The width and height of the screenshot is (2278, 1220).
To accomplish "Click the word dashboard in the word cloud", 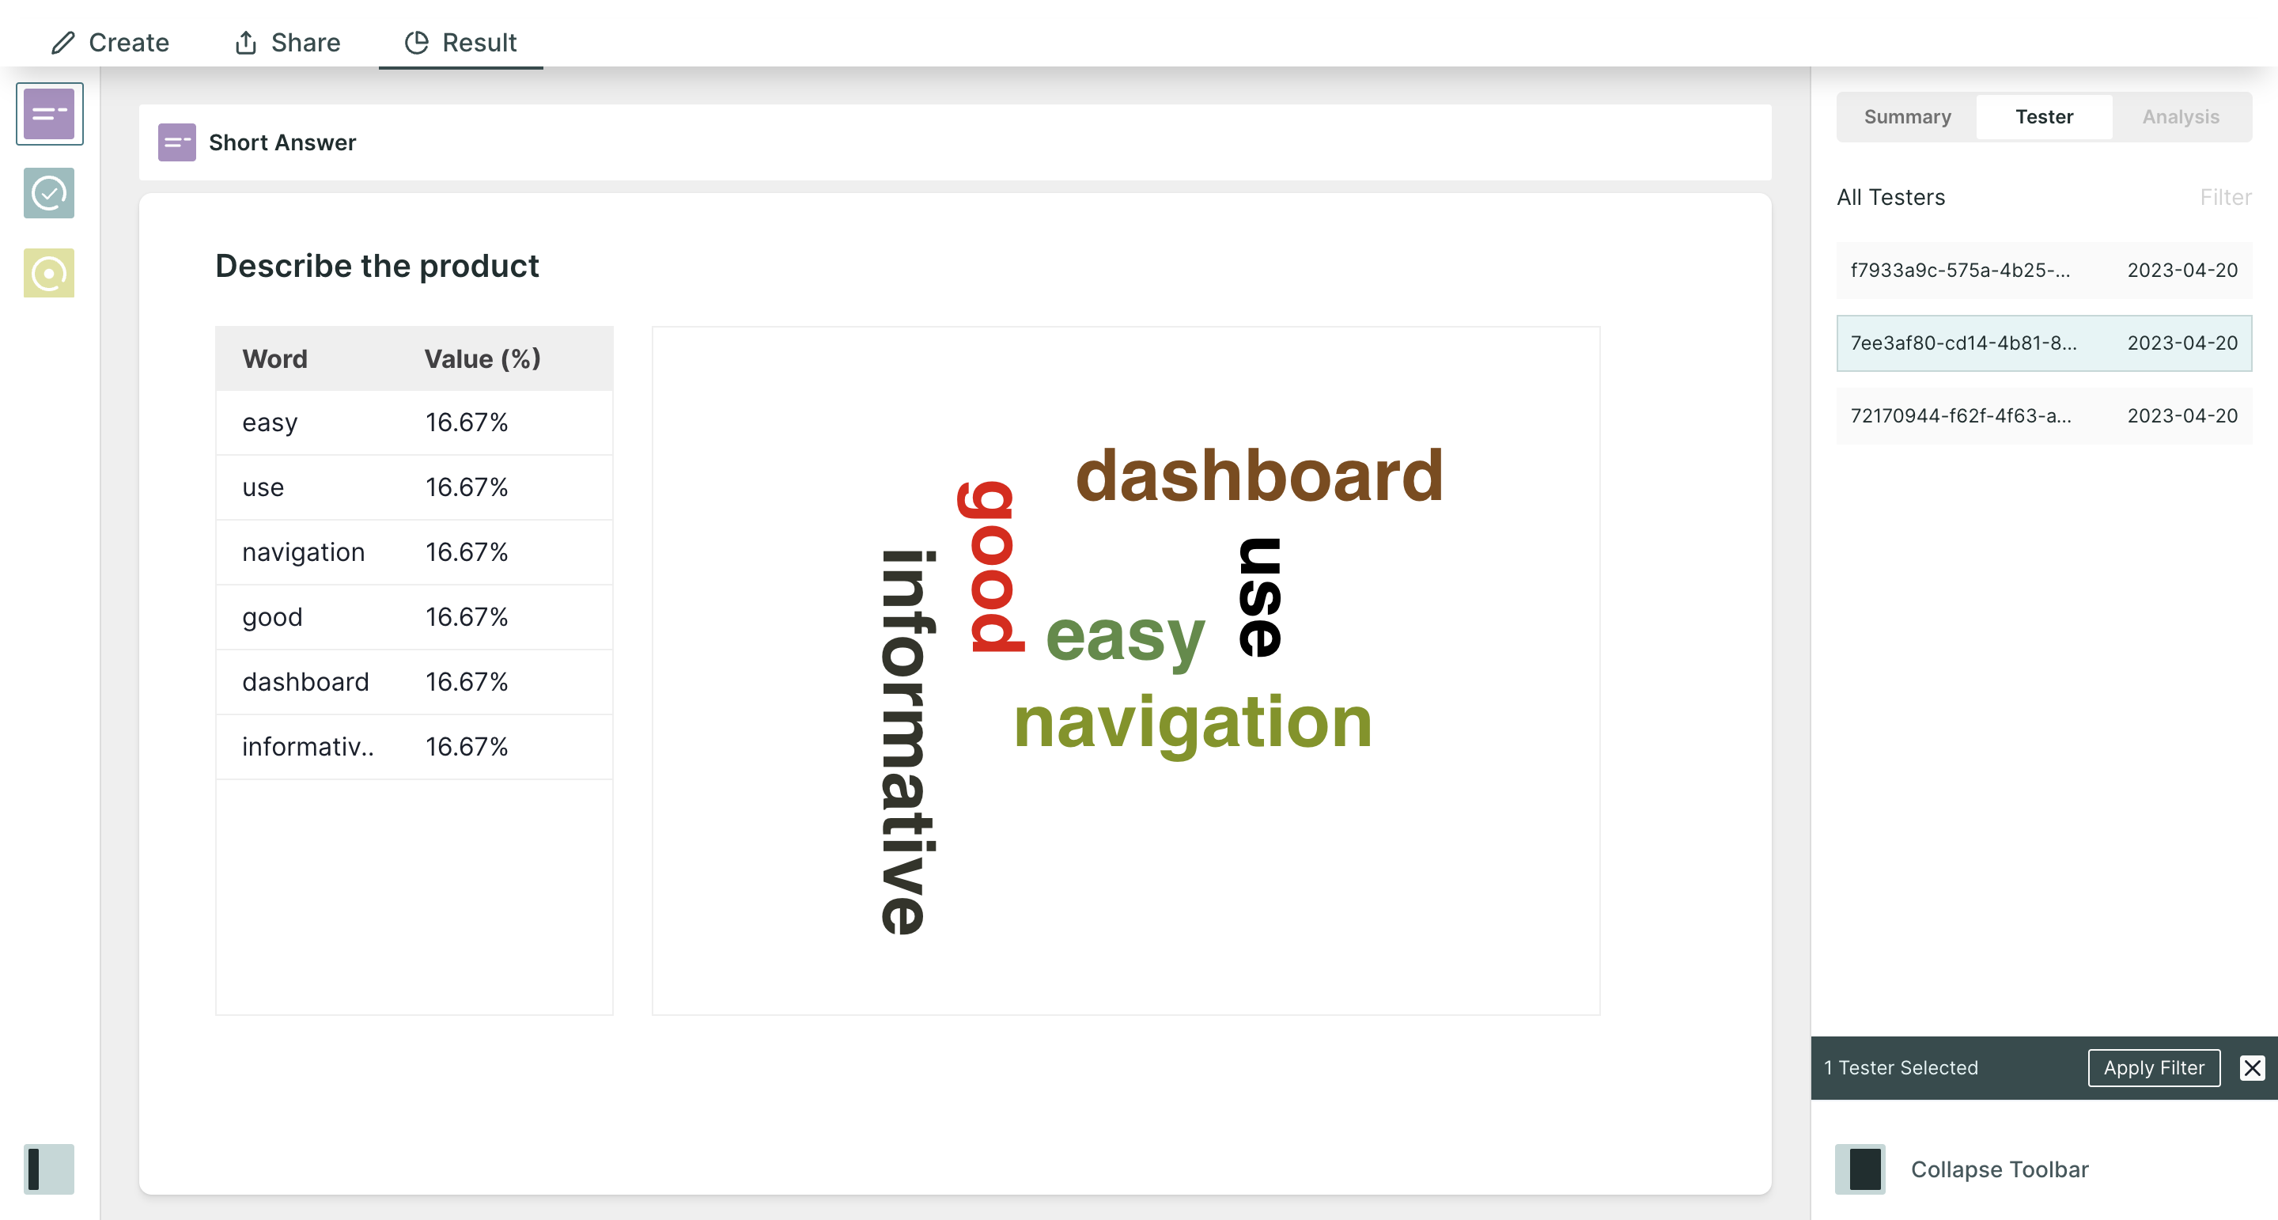I will pos(1258,476).
